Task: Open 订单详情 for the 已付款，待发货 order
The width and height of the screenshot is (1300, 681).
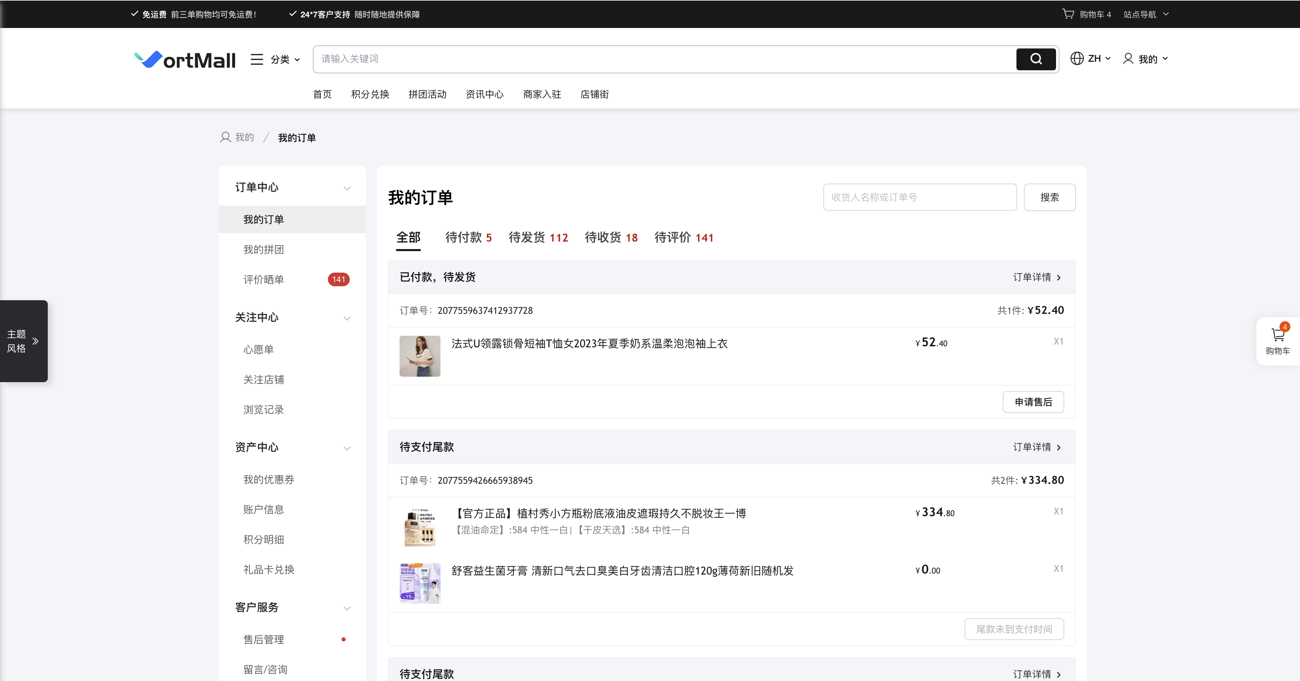Action: point(1037,277)
